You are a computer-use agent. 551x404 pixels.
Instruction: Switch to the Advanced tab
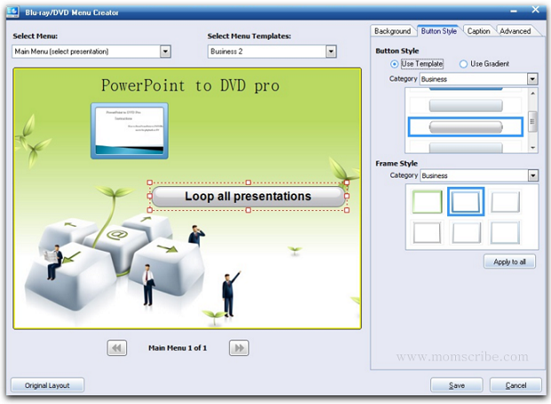pyautogui.click(x=516, y=31)
